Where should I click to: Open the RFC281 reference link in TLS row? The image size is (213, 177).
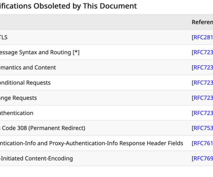coord(203,37)
